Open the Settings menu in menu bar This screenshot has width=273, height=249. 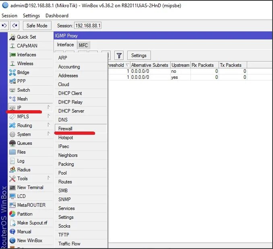pyautogui.click(x=31, y=16)
